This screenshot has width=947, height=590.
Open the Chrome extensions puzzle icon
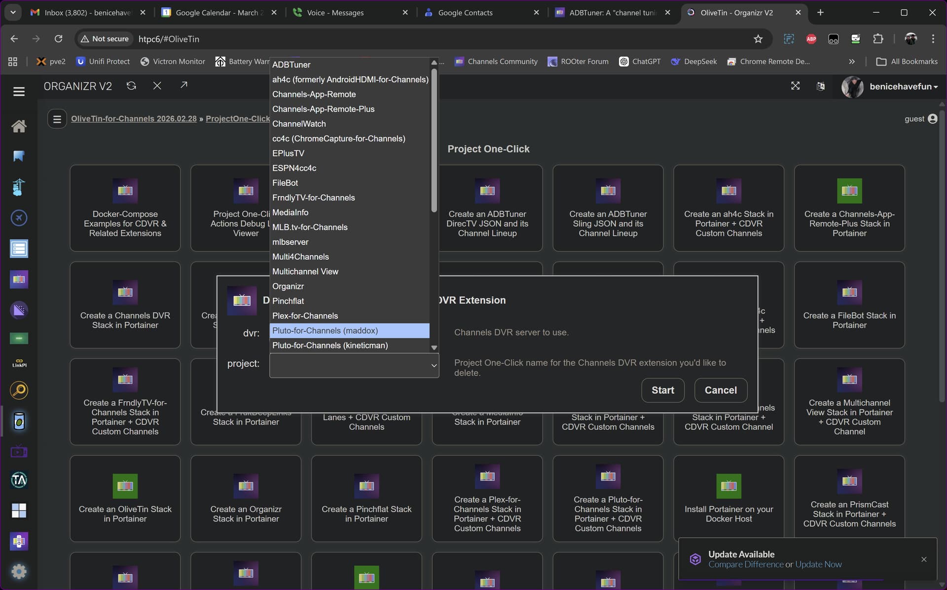[878, 39]
